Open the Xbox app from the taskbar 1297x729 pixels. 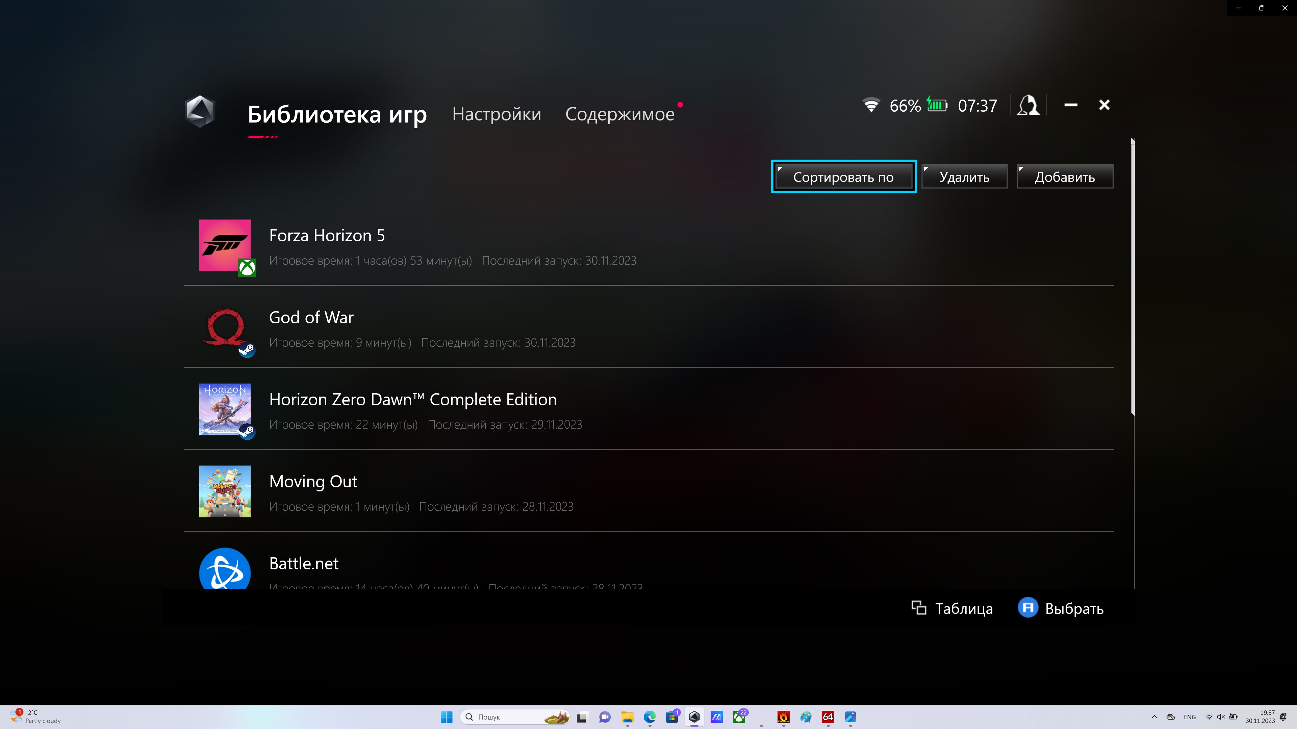739,717
